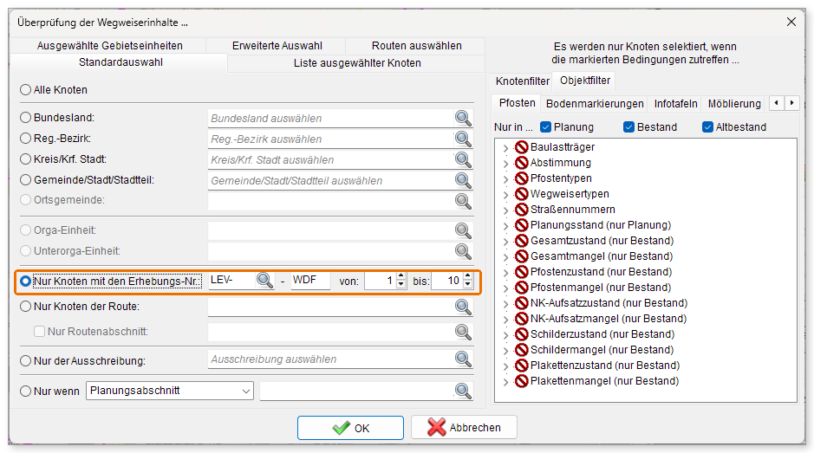
Task: Open the route search magnifier icon
Action: pyautogui.click(x=463, y=307)
